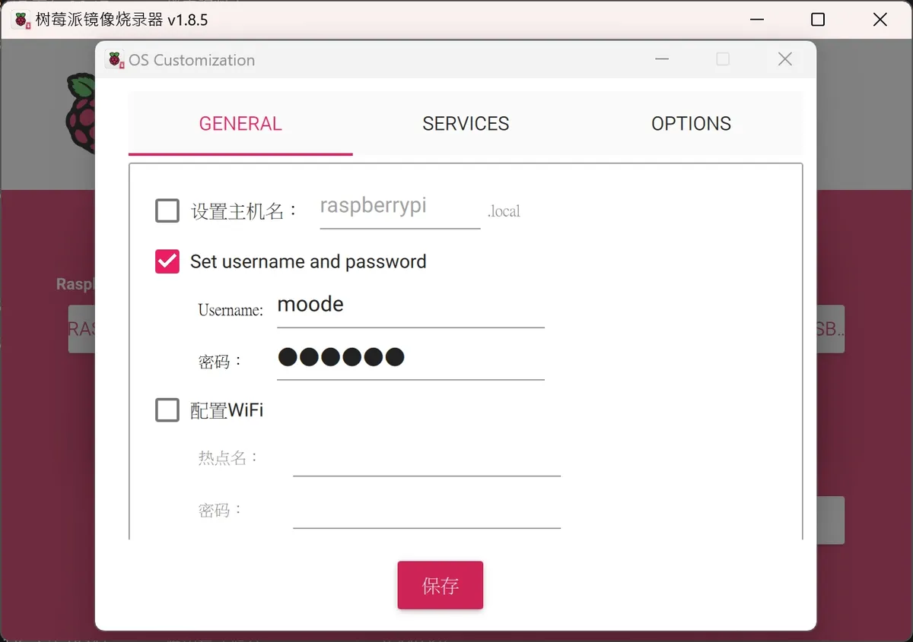The width and height of the screenshot is (913, 642).
Task: Click the hostname field showing raspberrypi
Action: tap(400, 209)
